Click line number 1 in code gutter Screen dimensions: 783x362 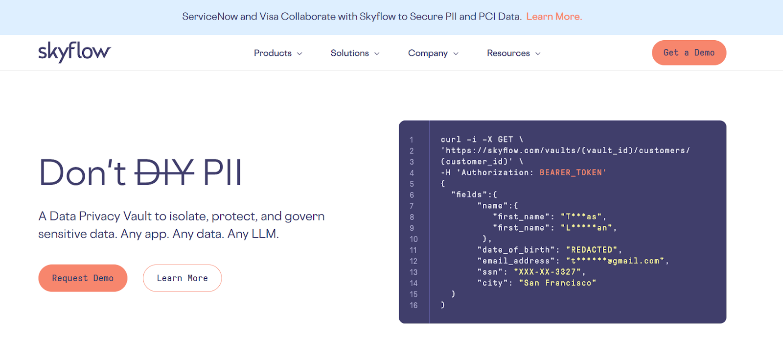[x=412, y=140]
